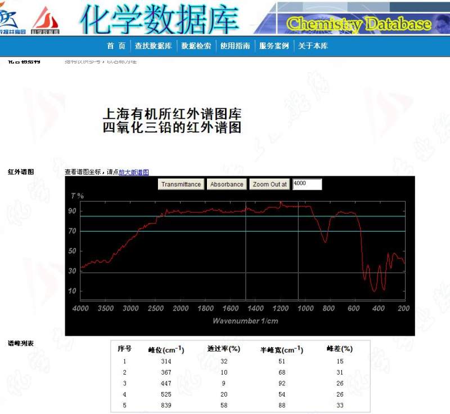Click half-width value 88 in row 5
450x414 pixels.
tap(282, 405)
